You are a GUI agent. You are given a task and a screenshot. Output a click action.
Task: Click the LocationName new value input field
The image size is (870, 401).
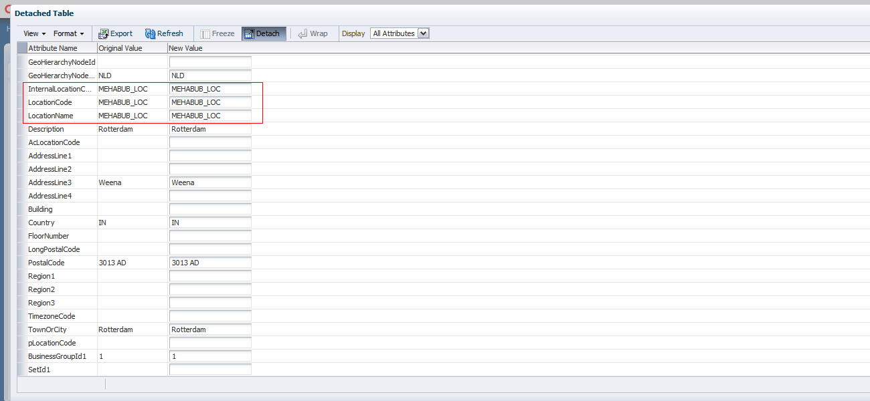click(x=210, y=115)
